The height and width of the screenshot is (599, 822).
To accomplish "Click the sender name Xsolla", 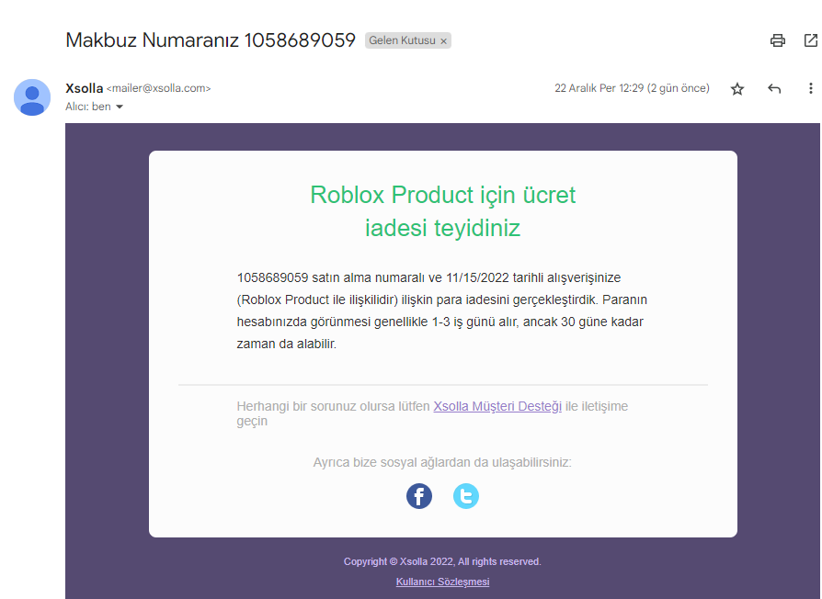I will 84,88.
